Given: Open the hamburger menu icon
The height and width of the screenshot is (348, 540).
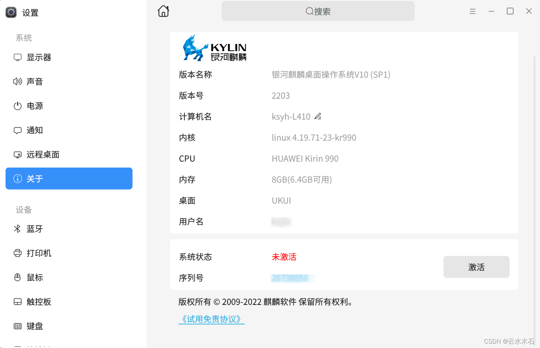Looking at the screenshot, I should (473, 11).
